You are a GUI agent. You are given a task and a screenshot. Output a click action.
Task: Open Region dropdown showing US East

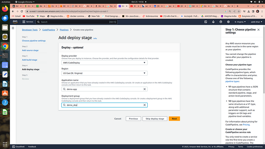click(x=104, y=73)
